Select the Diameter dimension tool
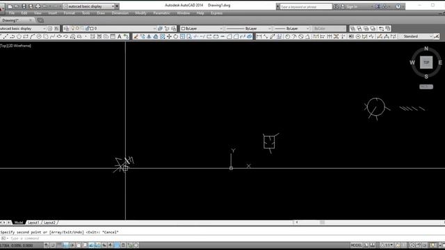This screenshot has height=250, width=445. click(x=301, y=37)
